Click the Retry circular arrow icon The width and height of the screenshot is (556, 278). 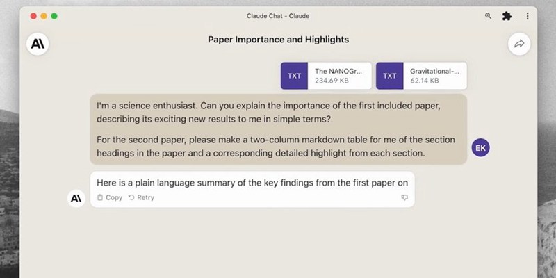coord(131,197)
